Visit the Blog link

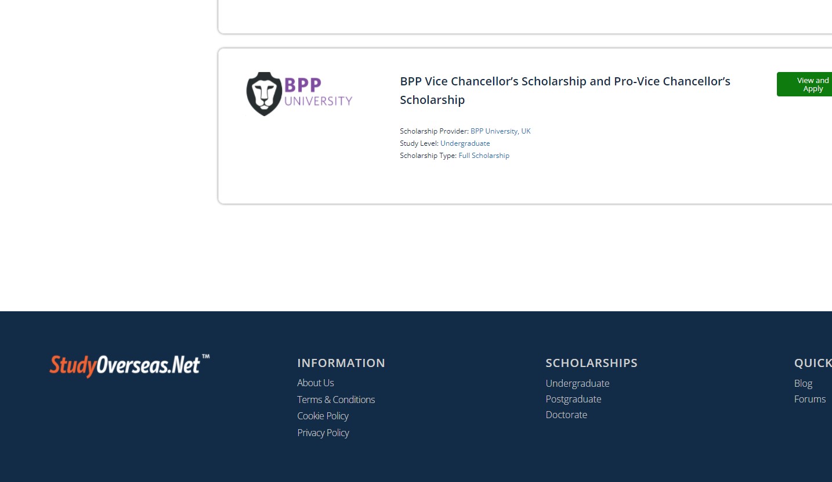click(803, 383)
